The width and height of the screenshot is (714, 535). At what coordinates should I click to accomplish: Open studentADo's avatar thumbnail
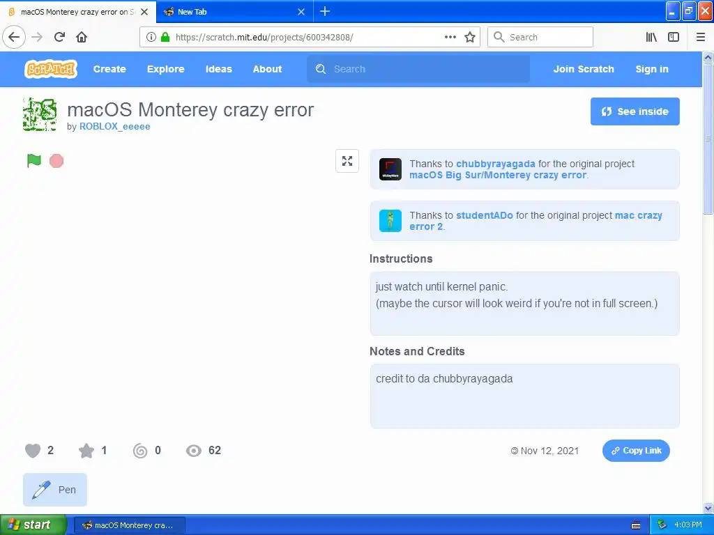[390, 221]
